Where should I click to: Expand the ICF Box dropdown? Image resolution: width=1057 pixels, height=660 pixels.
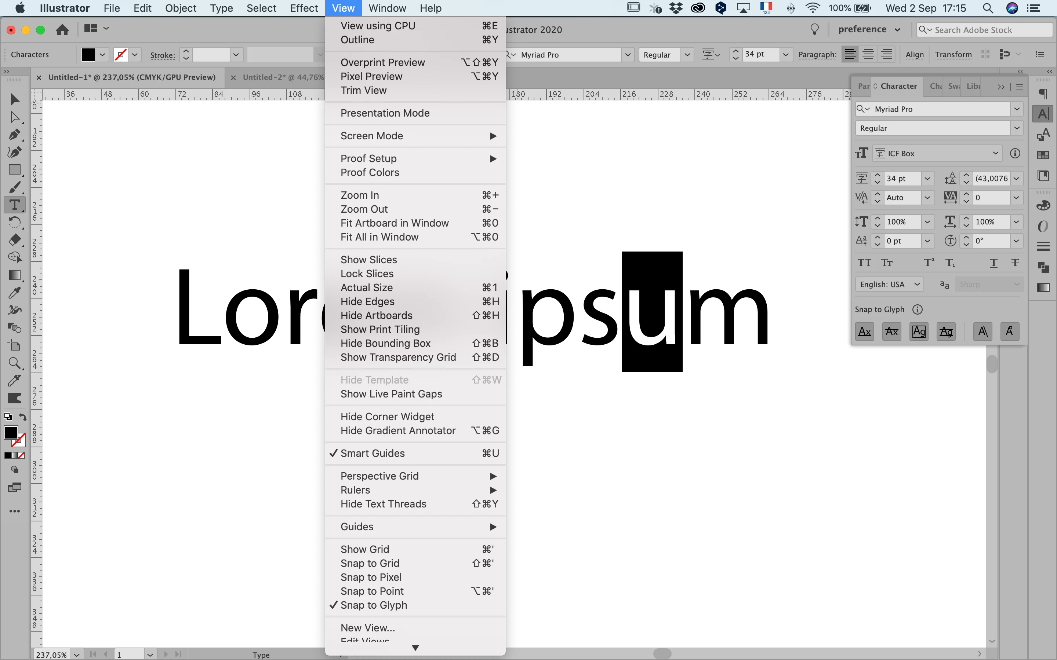(x=937, y=154)
